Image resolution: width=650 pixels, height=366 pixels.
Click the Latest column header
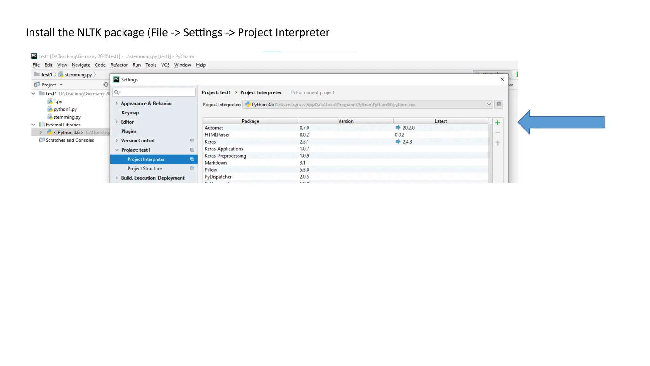point(441,121)
